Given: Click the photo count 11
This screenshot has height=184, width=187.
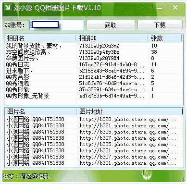Looking at the screenshot, I should coord(154,64).
